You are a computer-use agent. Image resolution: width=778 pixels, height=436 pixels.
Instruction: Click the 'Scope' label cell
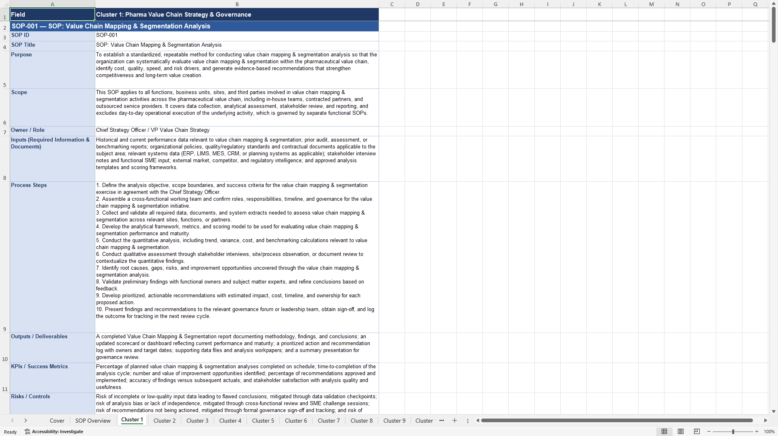pyautogui.click(x=52, y=107)
